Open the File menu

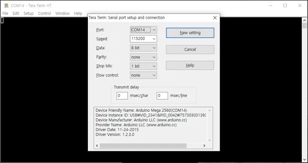pos(5,13)
